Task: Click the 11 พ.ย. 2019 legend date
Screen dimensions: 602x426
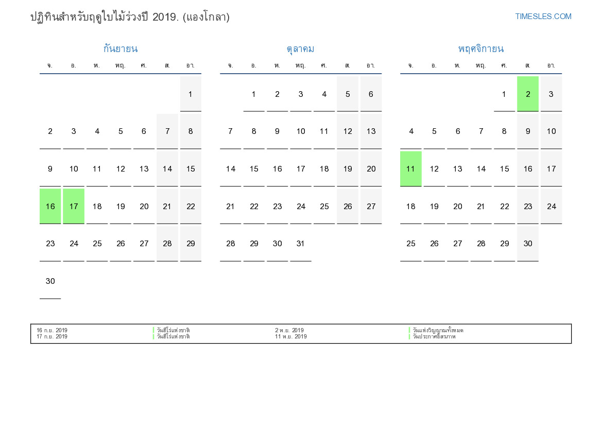Action: [290, 337]
